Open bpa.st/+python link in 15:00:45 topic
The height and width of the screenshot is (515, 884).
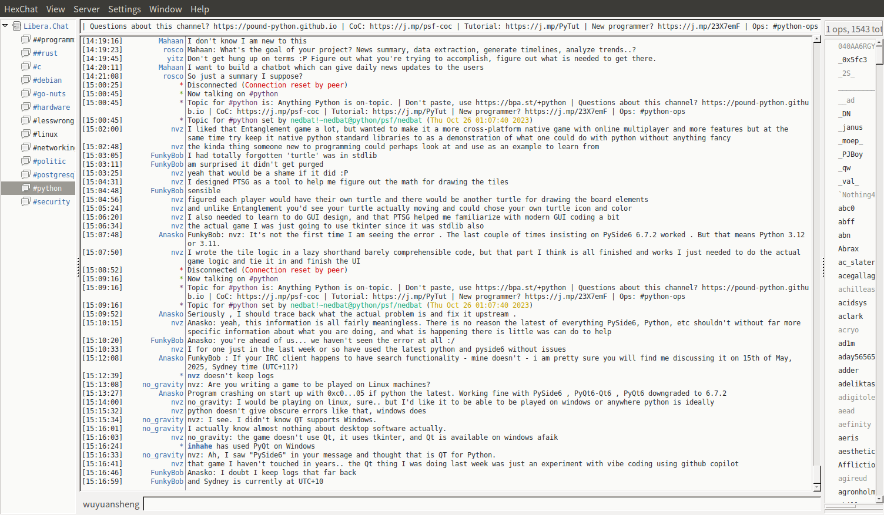pyautogui.click(x=521, y=103)
